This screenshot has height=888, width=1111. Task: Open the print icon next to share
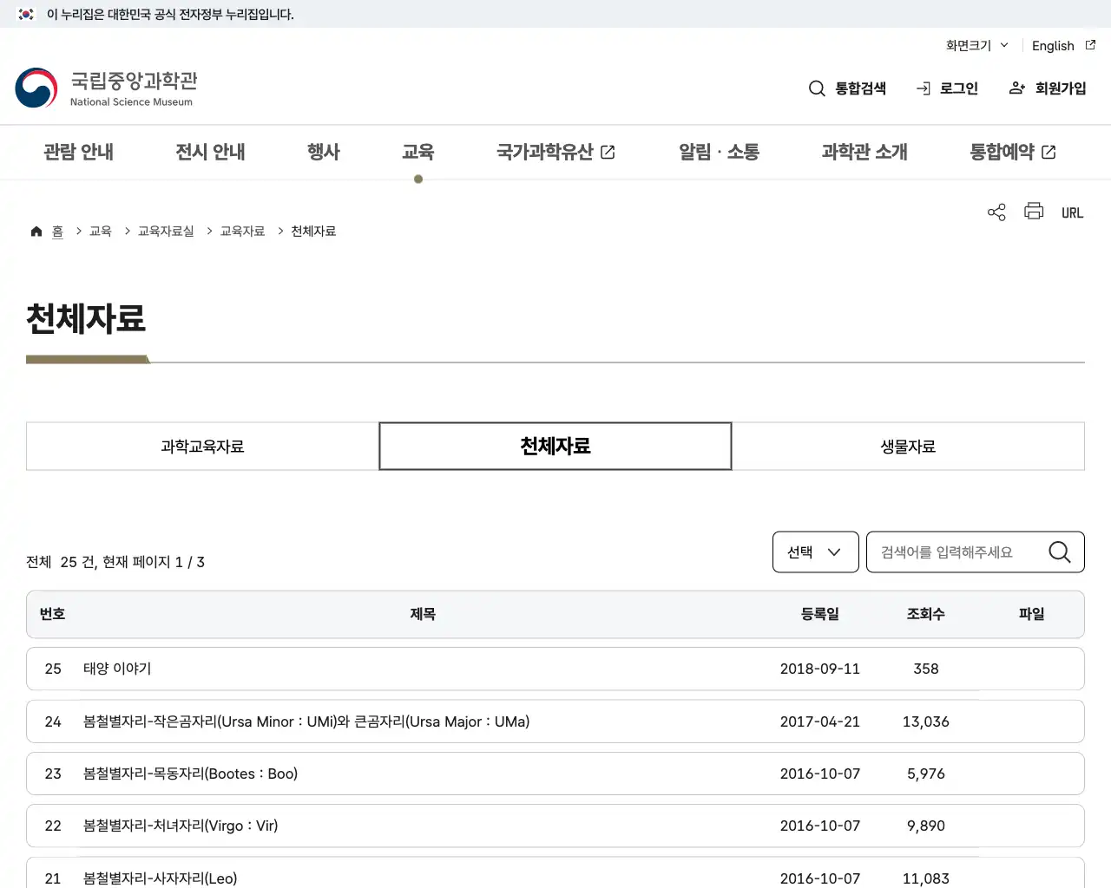click(1033, 211)
